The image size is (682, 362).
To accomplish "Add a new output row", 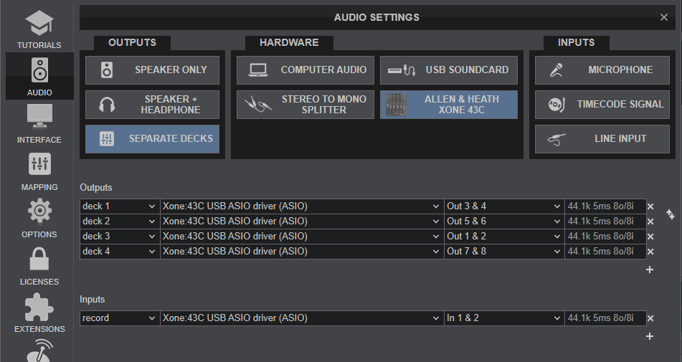I will tap(650, 270).
